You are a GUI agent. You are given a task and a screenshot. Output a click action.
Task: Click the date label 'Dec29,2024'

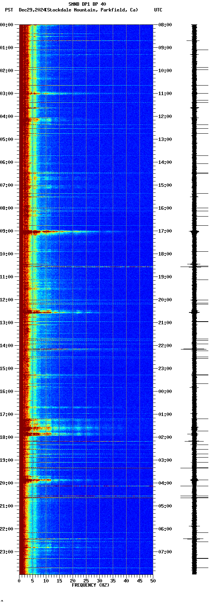(32, 10)
